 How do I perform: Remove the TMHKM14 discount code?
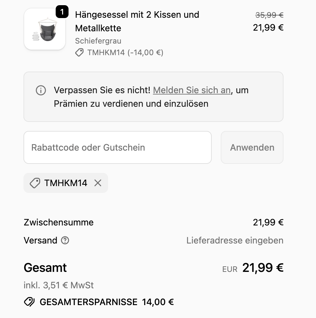(98, 183)
